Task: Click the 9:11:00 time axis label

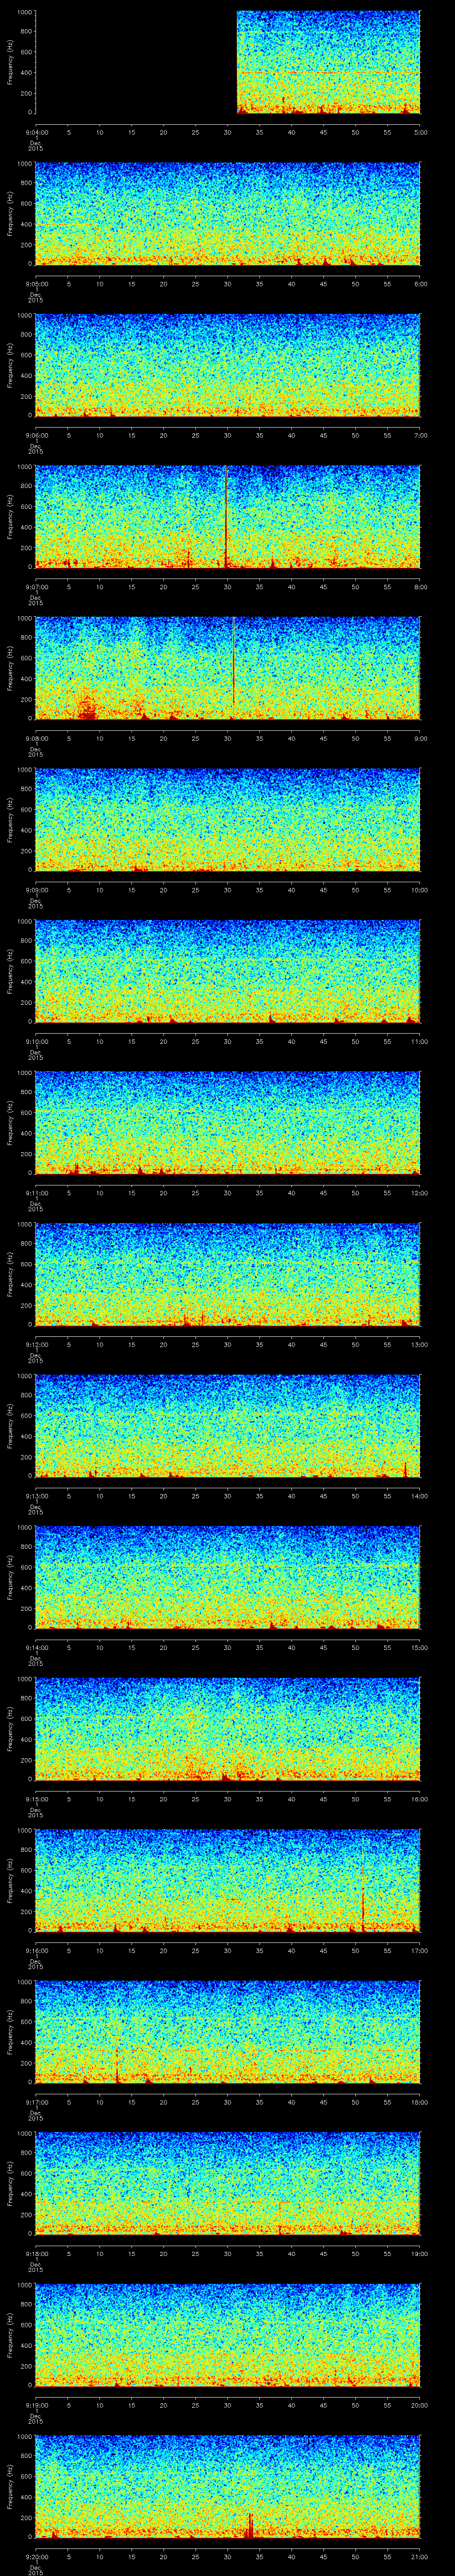Action: [x=36, y=1192]
